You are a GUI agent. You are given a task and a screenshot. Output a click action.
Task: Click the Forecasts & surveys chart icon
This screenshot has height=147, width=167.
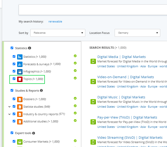(20, 64)
